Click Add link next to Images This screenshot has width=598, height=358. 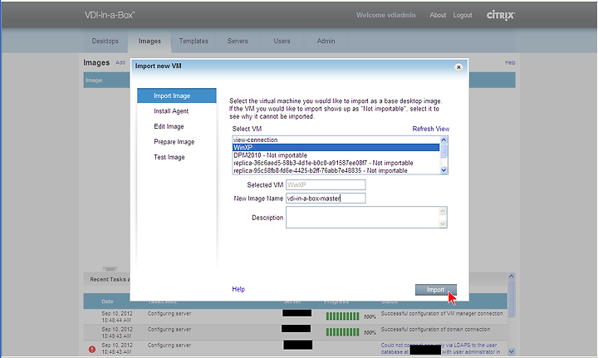[120, 62]
